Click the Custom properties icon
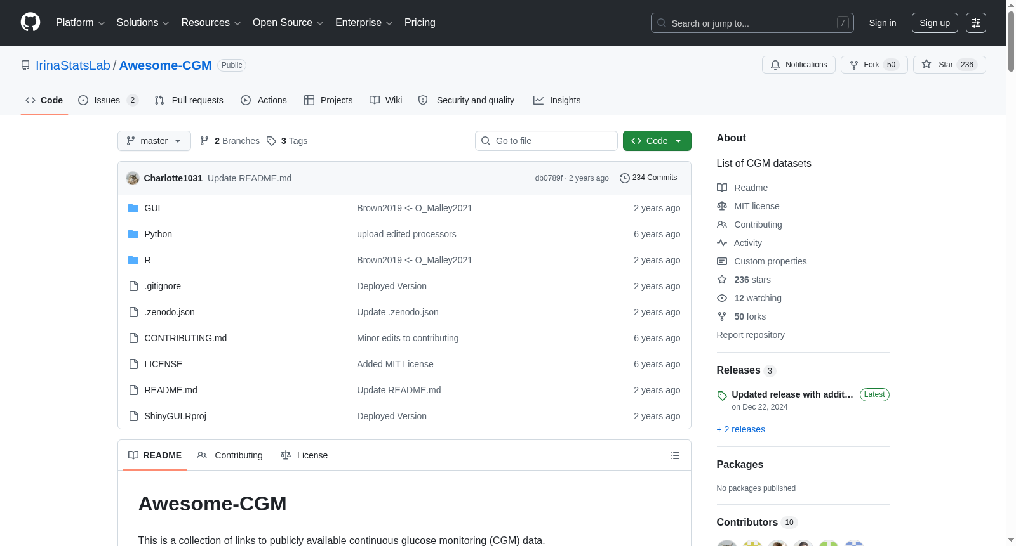This screenshot has width=1016, height=546. coord(722,261)
